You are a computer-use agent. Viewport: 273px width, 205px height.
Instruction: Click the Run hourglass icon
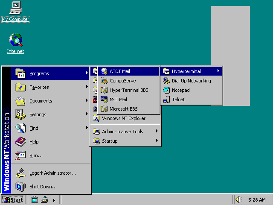[x=20, y=155]
